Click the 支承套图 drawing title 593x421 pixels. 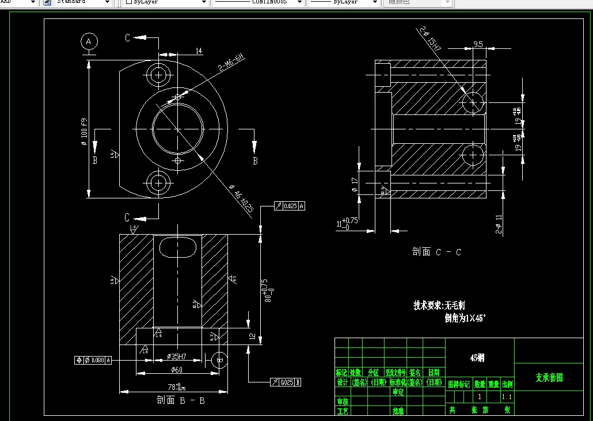(x=549, y=377)
